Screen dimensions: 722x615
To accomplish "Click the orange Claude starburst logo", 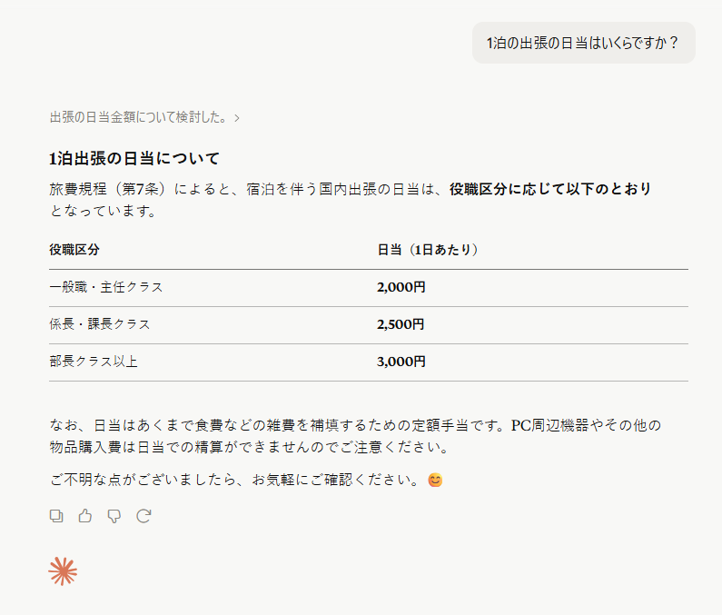I will coord(63,571).
